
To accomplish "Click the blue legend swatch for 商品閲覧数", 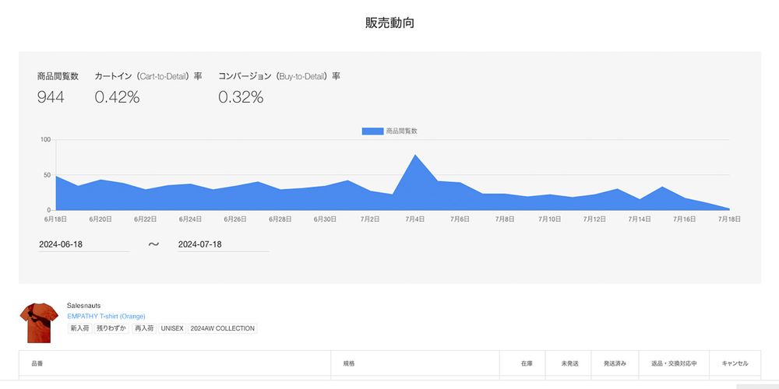I will tap(372, 131).
